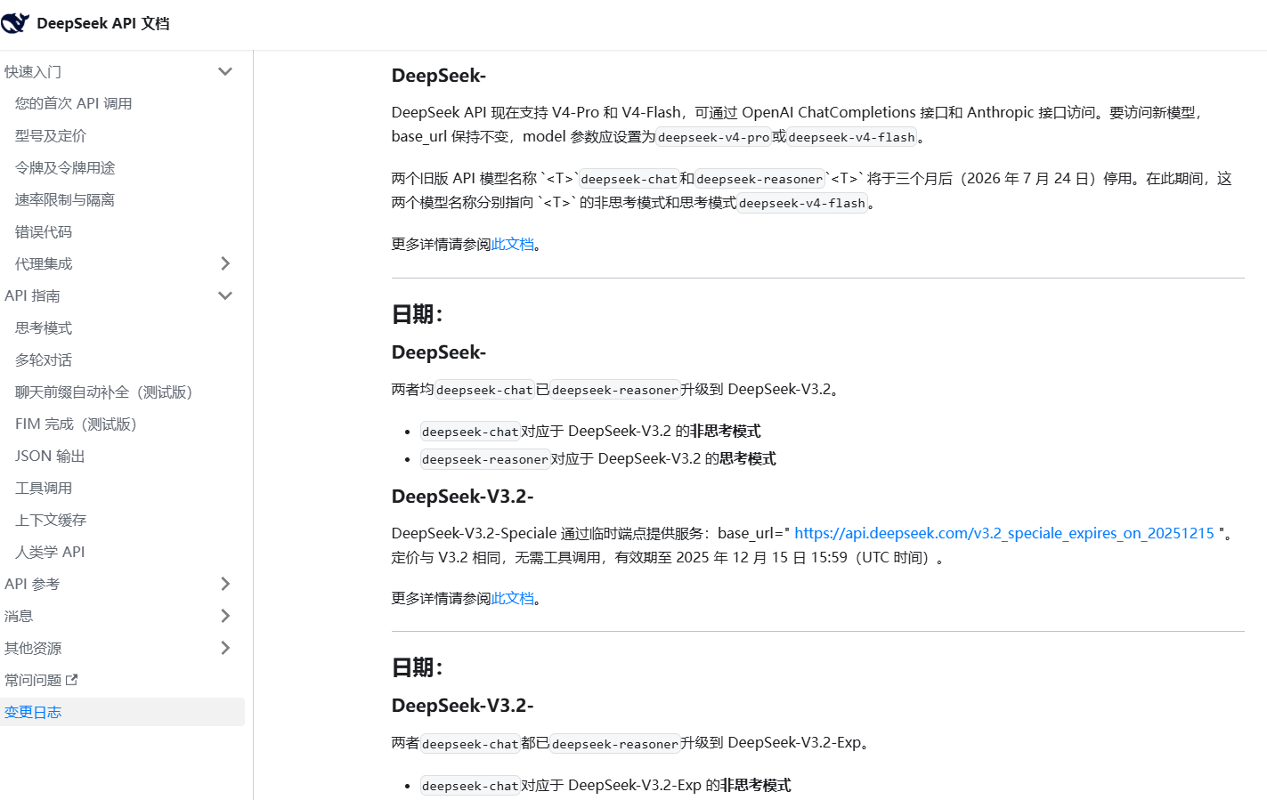Open 聊天前缀自动补全（测试版）page

click(x=103, y=392)
